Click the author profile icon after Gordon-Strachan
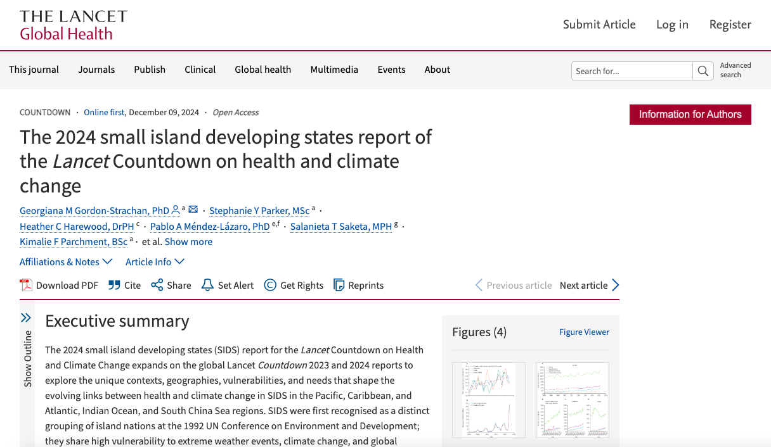Image resolution: width=771 pixels, height=447 pixels. tap(176, 210)
